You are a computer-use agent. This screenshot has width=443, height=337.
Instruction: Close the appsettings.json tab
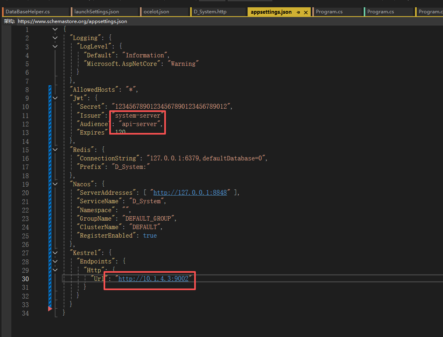pos(306,12)
